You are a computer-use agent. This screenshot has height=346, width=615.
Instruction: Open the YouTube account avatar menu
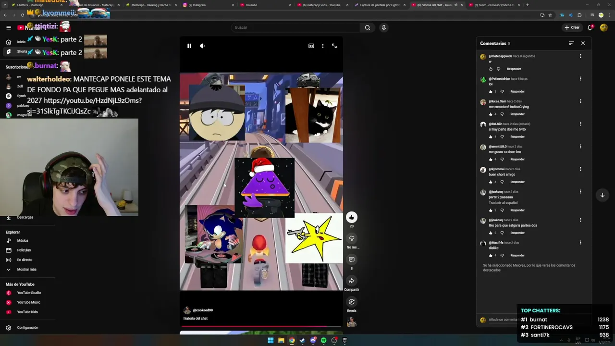(604, 27)
